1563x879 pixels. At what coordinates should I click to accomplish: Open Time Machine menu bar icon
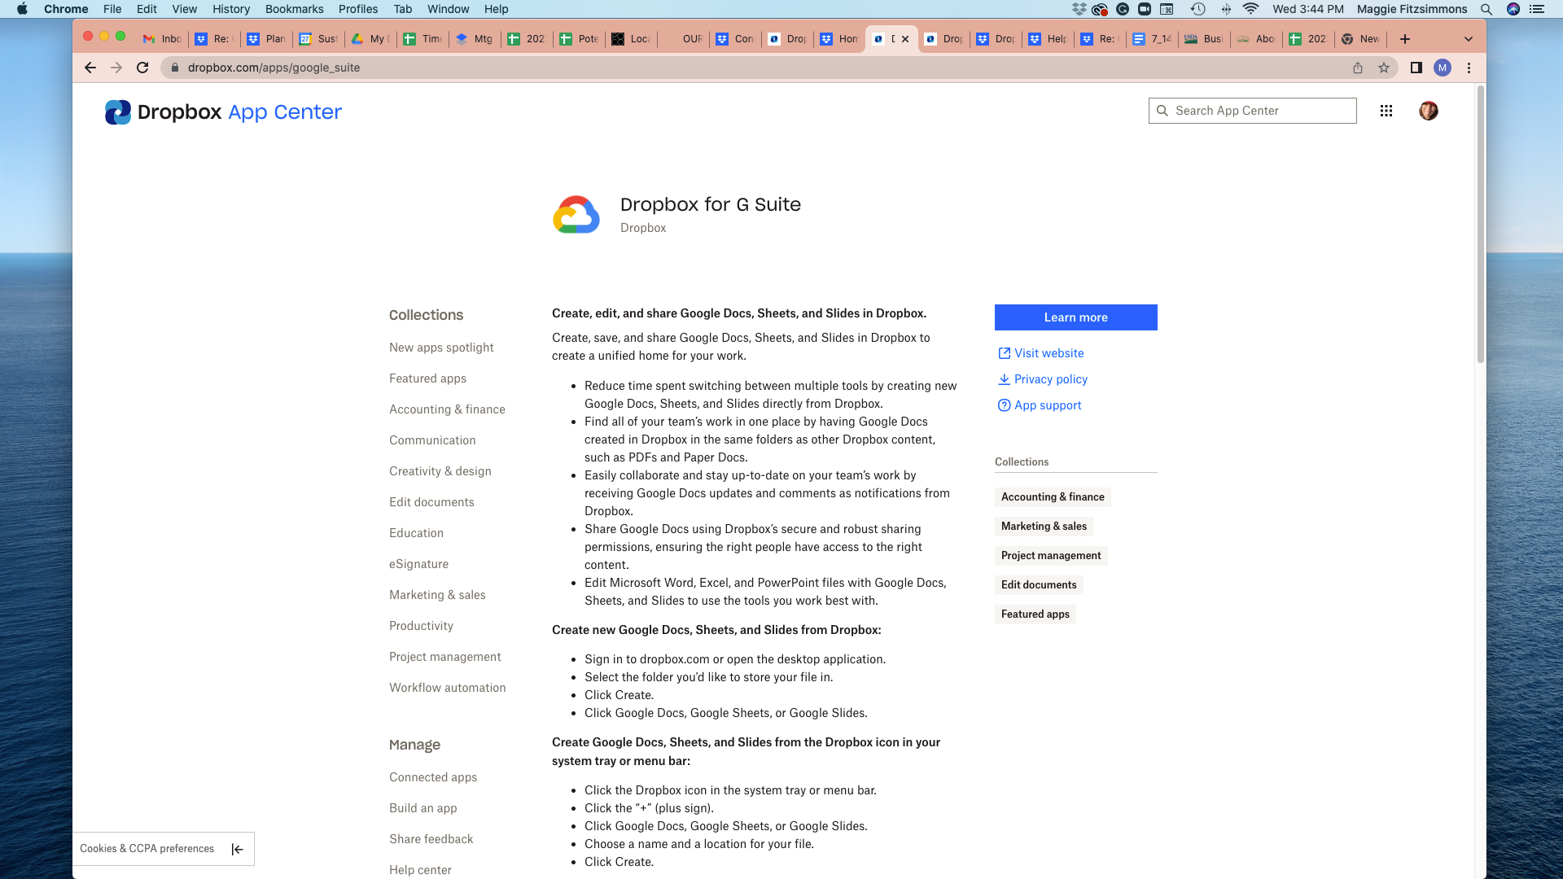pyautogui.click(x=1197, y=9)
